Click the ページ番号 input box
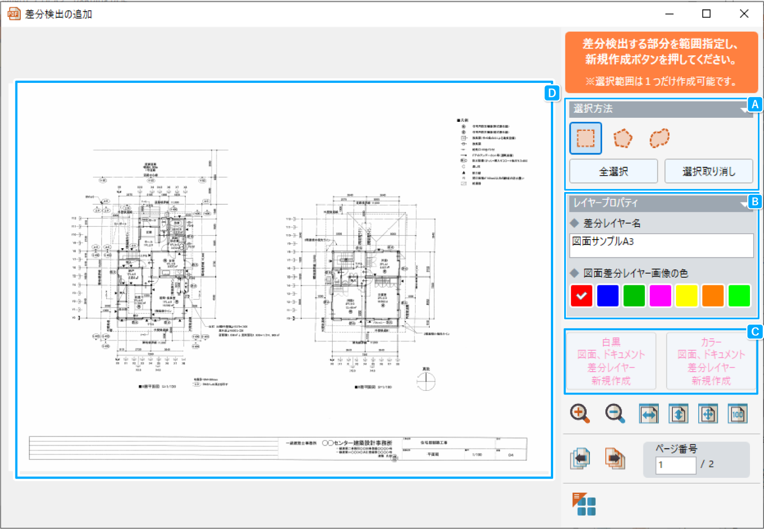Image resolution: width=764 pixels, height=529 pixels. tap(676, 465)
